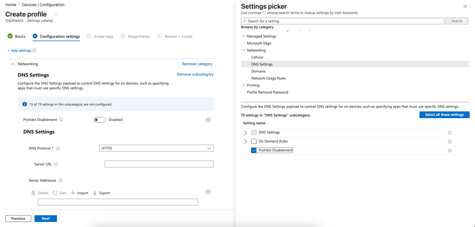Click Home breadcrumb
475x227 pixels.
(x=11, y=5)
